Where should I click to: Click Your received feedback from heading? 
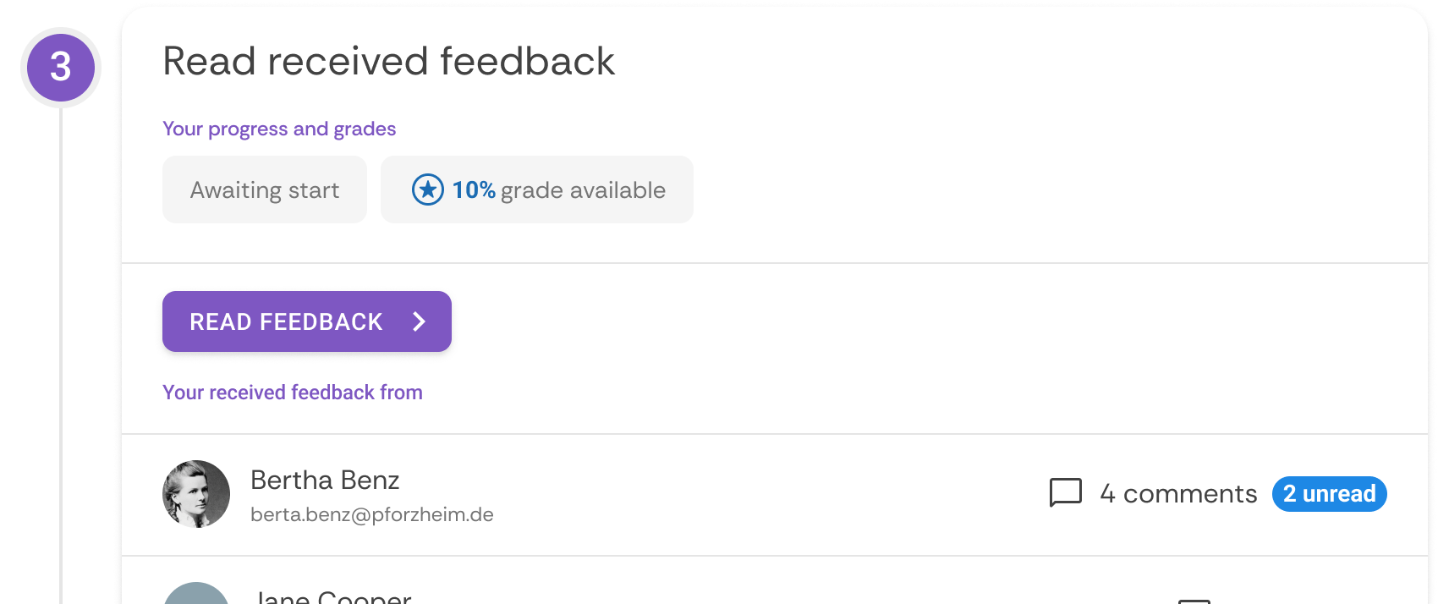292,392
